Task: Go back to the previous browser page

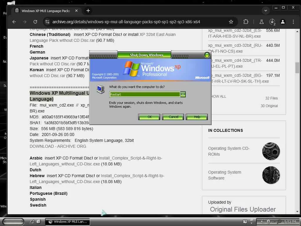Action: (14, 22)
